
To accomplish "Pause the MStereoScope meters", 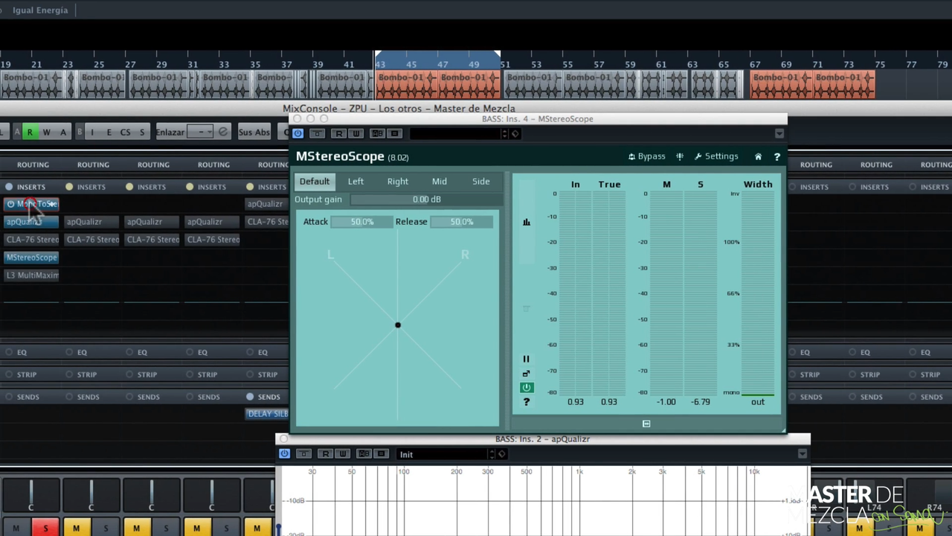I will pos(526,359).
